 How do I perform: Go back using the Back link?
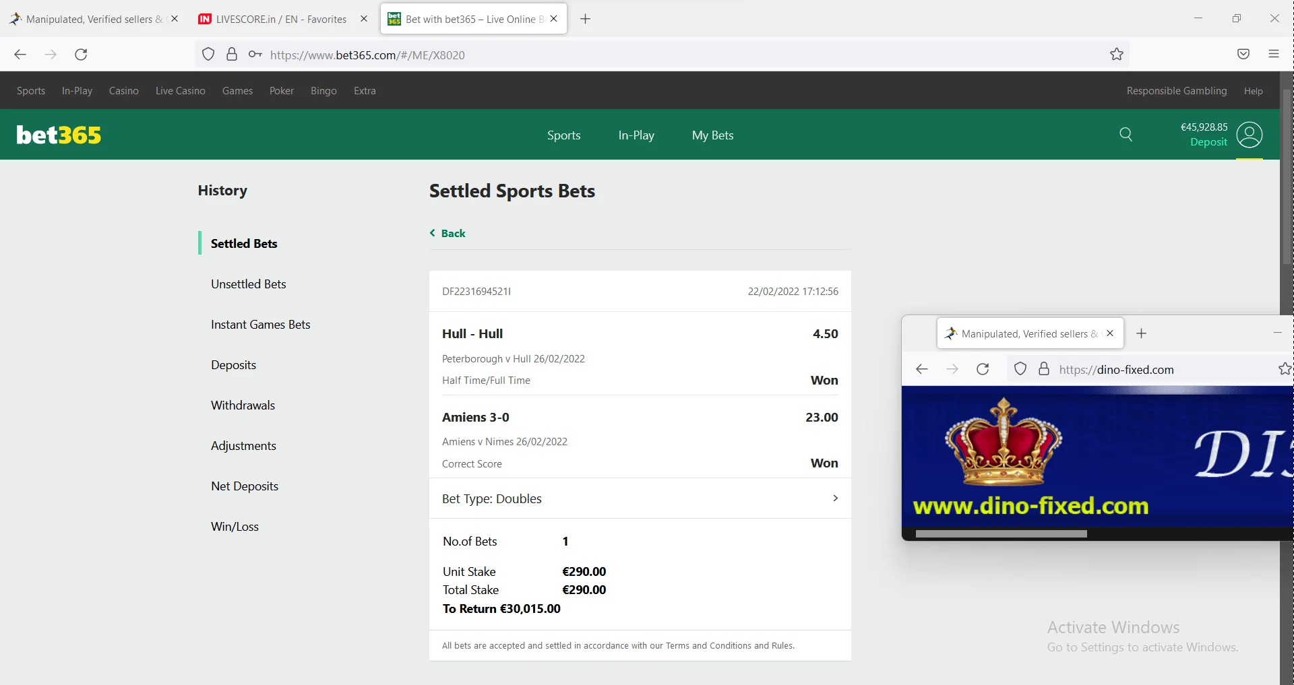pyautogui.click(x=448, y=233)
